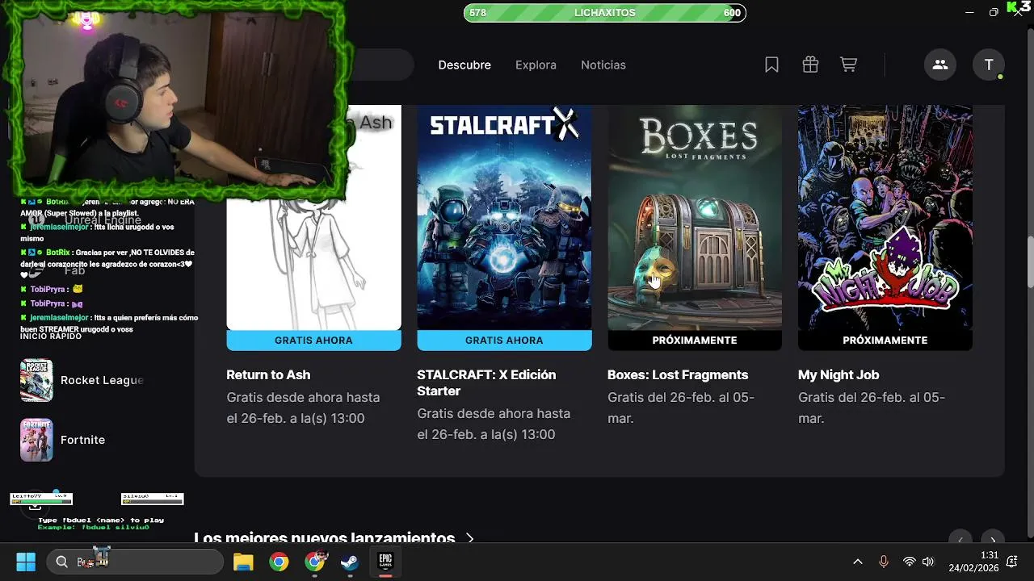
Task: Show hidden system tray icons
Action: point(858,562)
